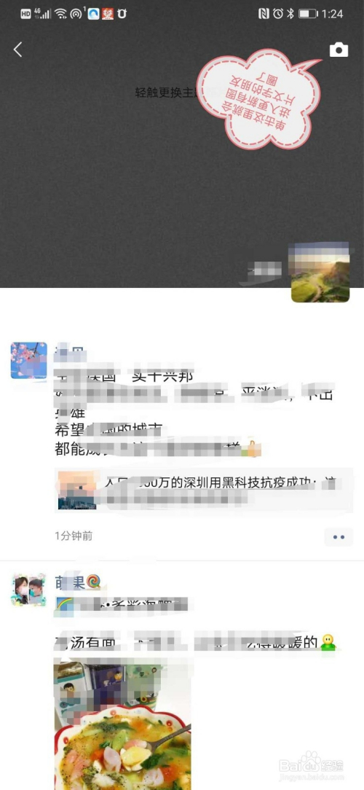Tap the cherry blossom avatar of first post

click(x=28, y=361)
